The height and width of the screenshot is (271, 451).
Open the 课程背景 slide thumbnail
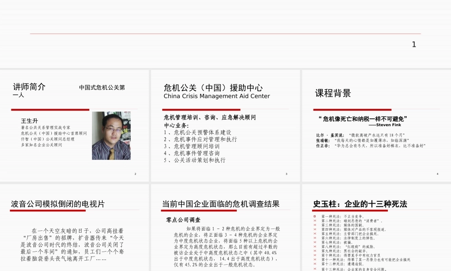tap(377, 126)
